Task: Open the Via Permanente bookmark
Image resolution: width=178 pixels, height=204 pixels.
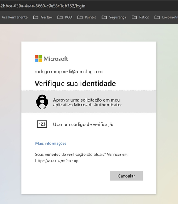Action: click(x=14, y=17)
